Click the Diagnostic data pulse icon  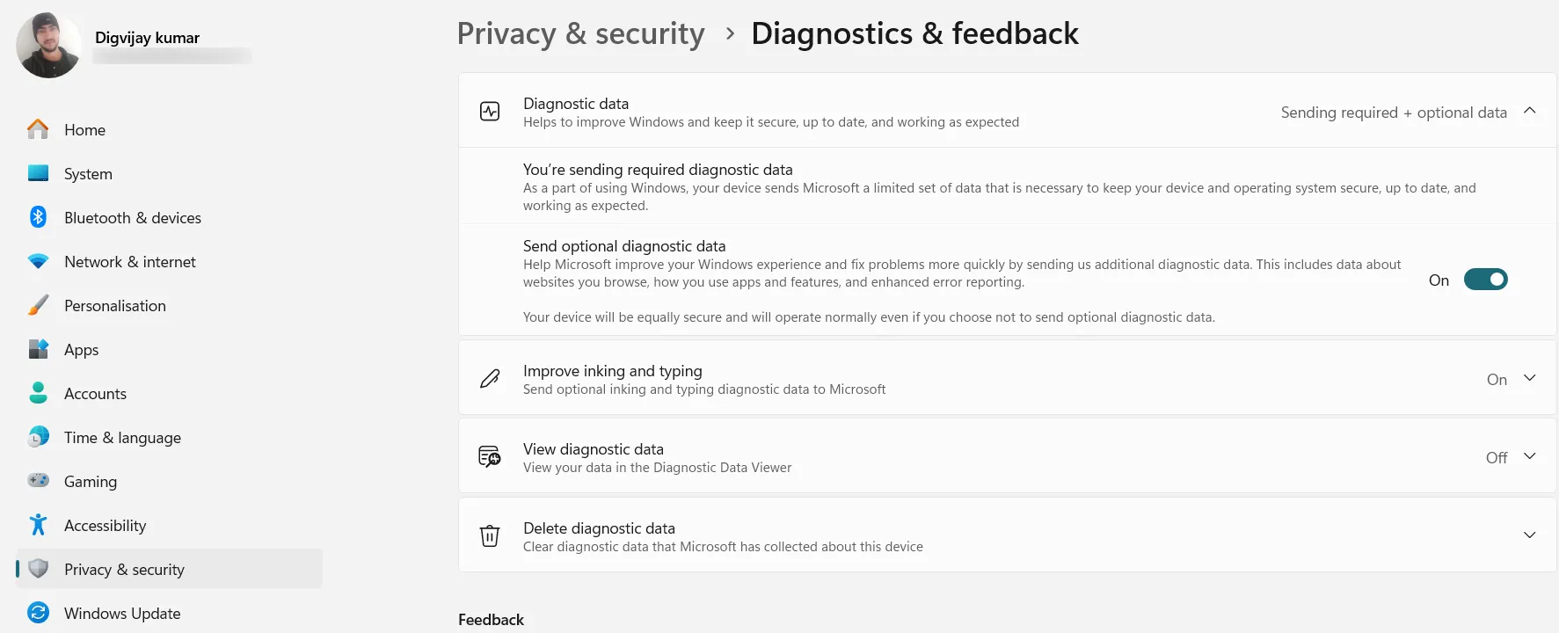pos(490,110)
